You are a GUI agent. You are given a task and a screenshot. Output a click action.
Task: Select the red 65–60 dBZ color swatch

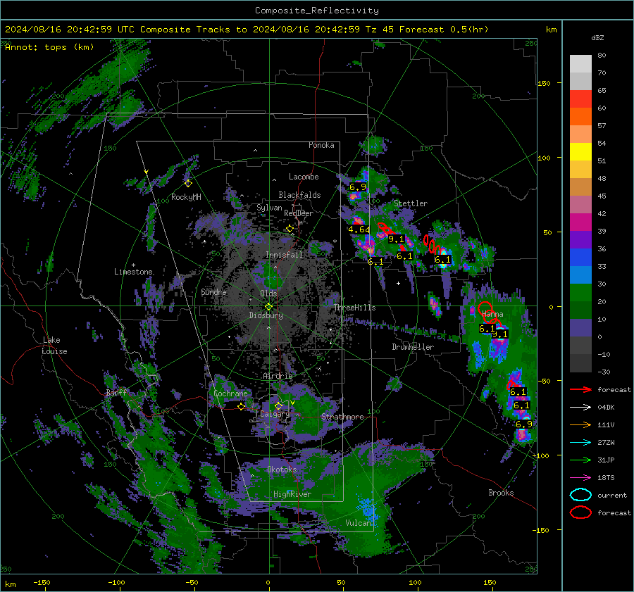click(580, 99)
